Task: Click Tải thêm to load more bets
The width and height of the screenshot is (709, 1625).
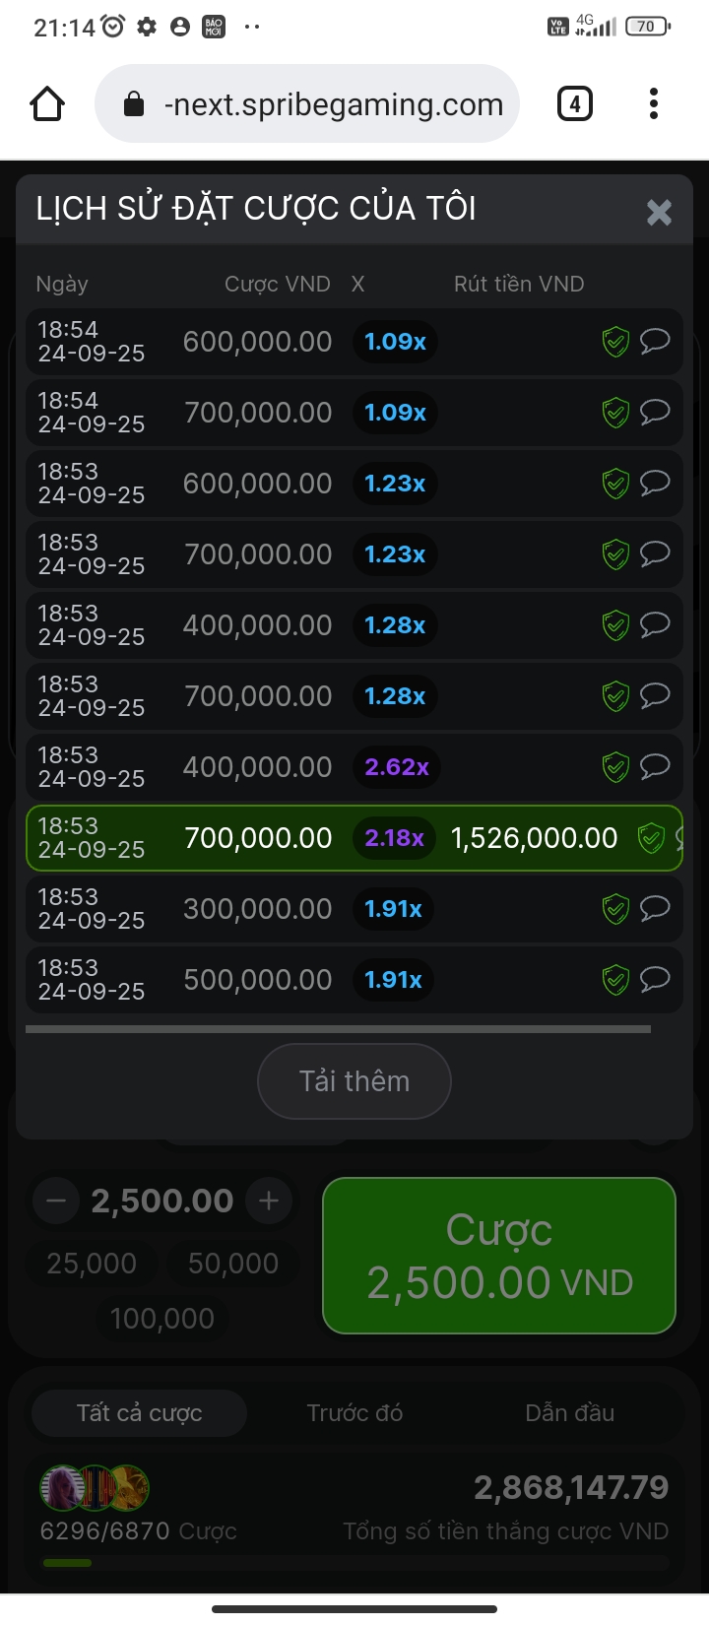Action: coord(354,1081)
